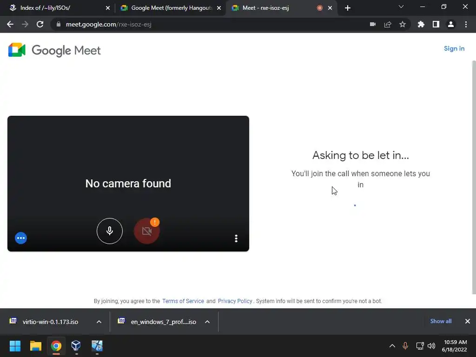Image resolution: width=476 pixels, height=357 pixels.
Task: Open the Windows 7 VM taskbar icon
Action: click(x=97, y=346)
